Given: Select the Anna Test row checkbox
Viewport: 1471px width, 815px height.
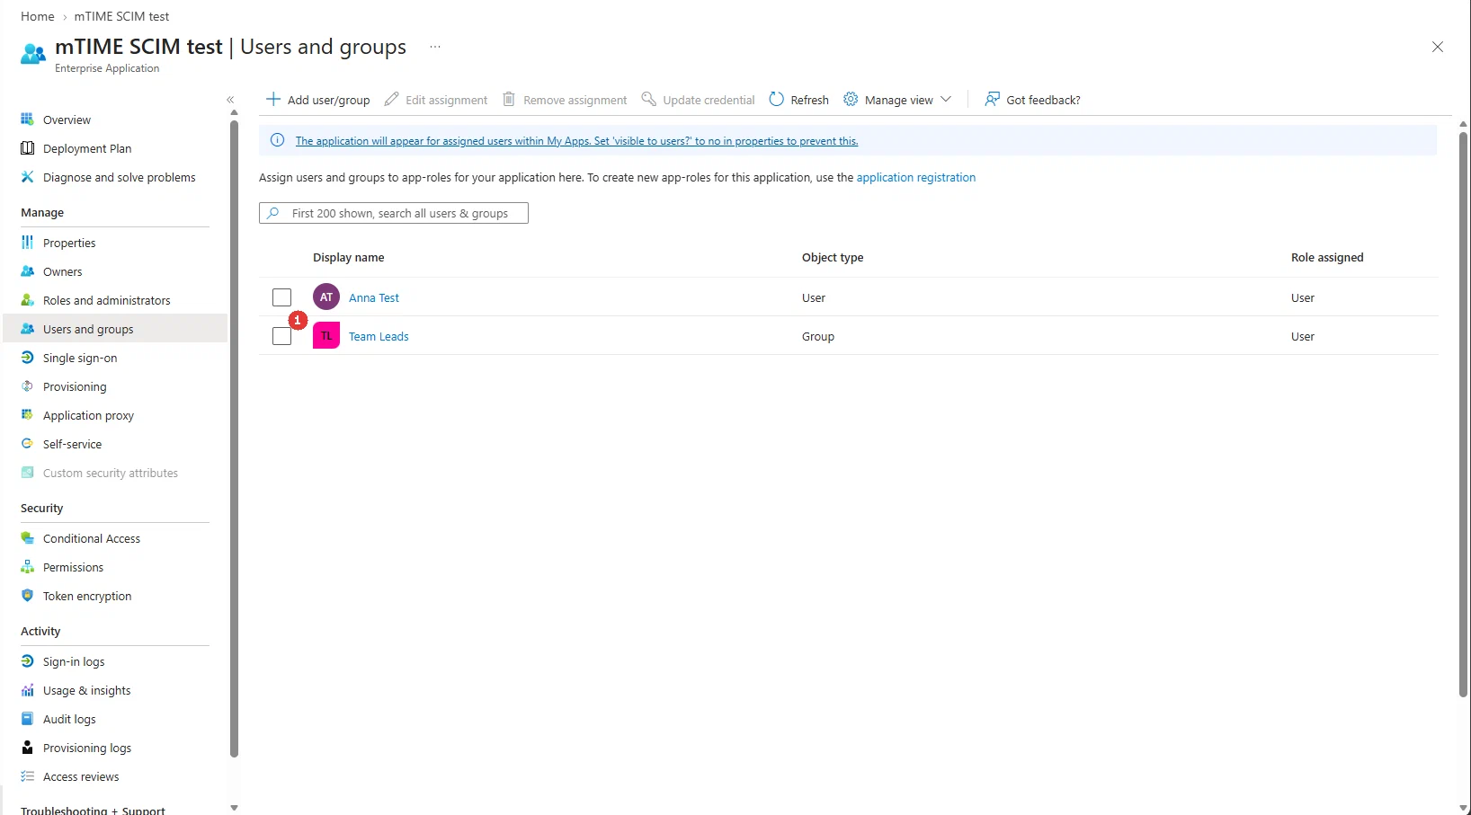Looking at the screenshot, I should (281, 297).
